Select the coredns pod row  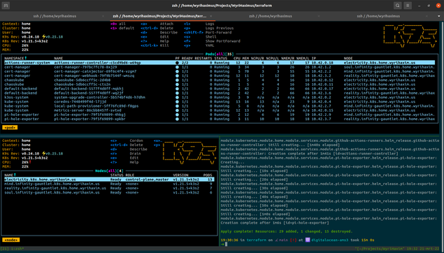(x=220, y=102)
